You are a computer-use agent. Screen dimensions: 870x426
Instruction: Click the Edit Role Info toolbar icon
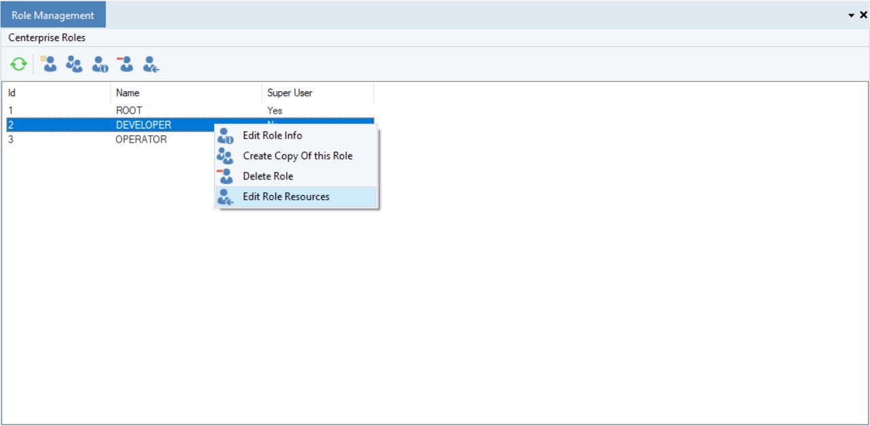pyautogui.click(x=100, y=65)
